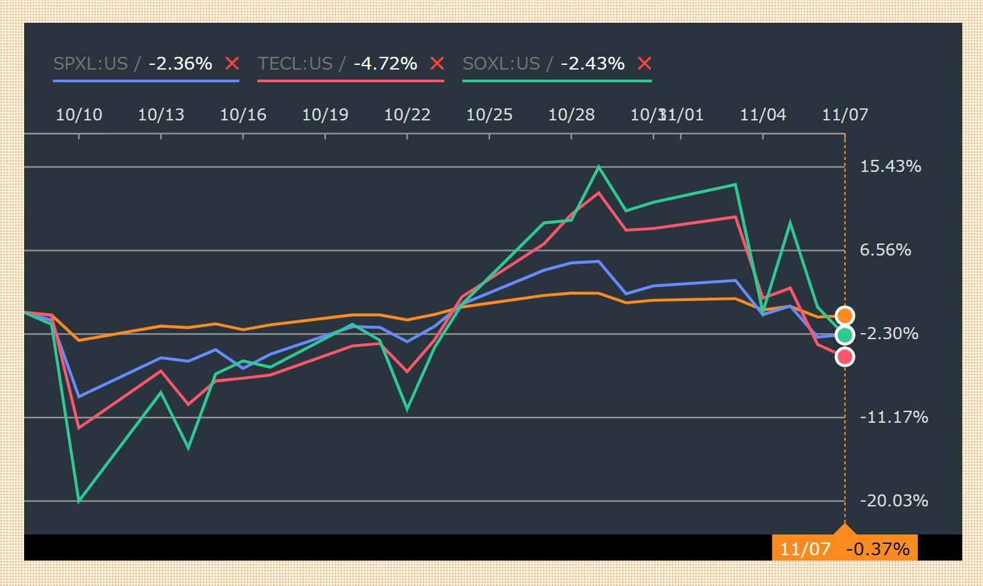The image size is (983, 586).
Task: Click the blue line swatch under SPXL:US
Action: point(146,81)
